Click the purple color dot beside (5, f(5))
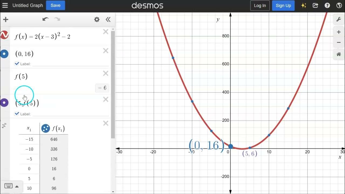The width and height of the screenshot is (345, 194). click(x=4, y=103)
